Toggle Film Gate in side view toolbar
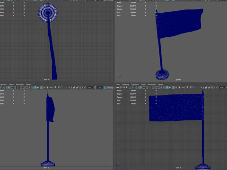Image resolution: width=227 pixels, height=170 pixels. coord(144,87)
